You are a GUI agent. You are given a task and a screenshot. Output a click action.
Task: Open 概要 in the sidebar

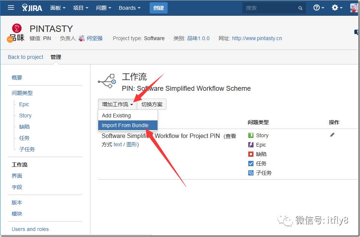pyautogui.click(x=17, y=78)
